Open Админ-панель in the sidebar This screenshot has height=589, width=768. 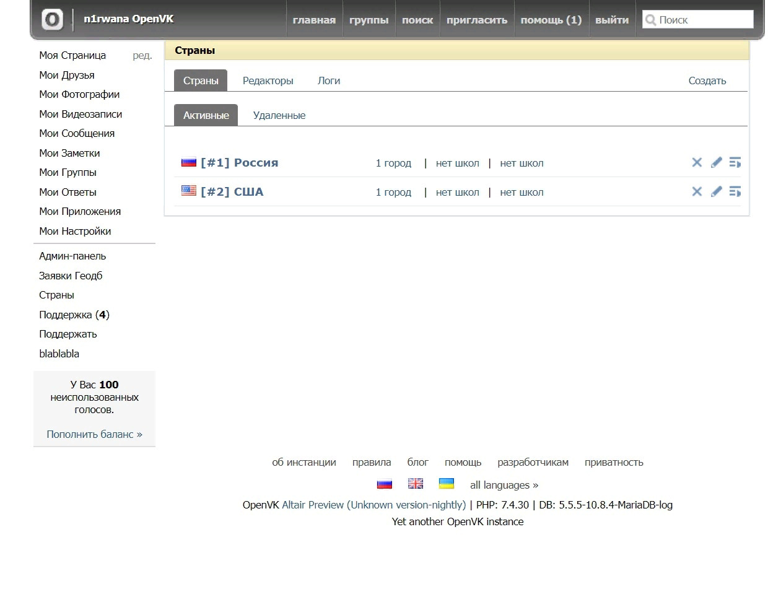72,256
